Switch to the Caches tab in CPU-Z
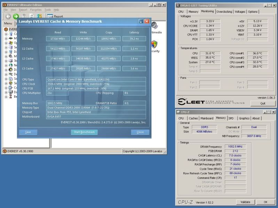This screenshot has width=278, height=208. point(193,118)
